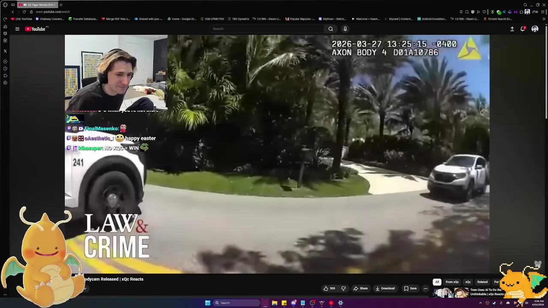Viewport: 548px width, 308px height.
Task: Open the (34) YouTube bookmark
Action: pyautogui.click(x=21, y=19)
